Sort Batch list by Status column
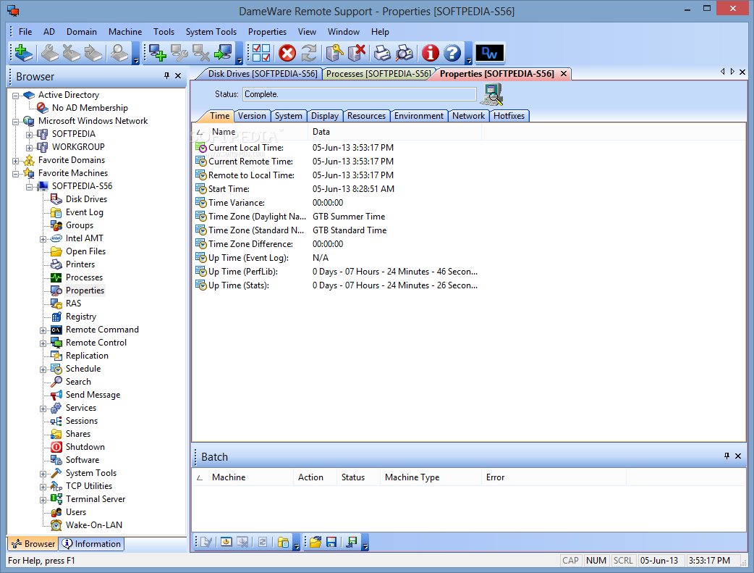Image resolution: width=754 pixels, height=573 pixels. (x=358, y=477)
